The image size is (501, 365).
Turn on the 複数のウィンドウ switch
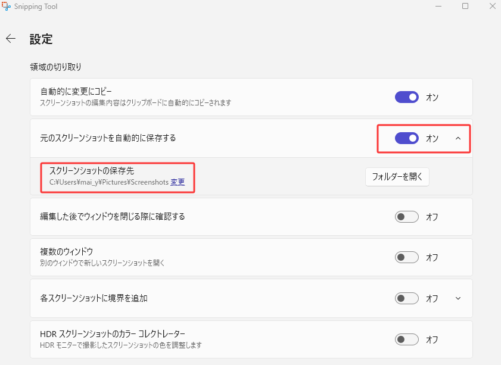click(x=407, y=257)
